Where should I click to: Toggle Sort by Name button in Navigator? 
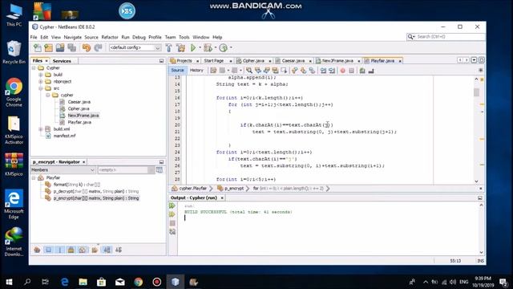tap(107, 250)
